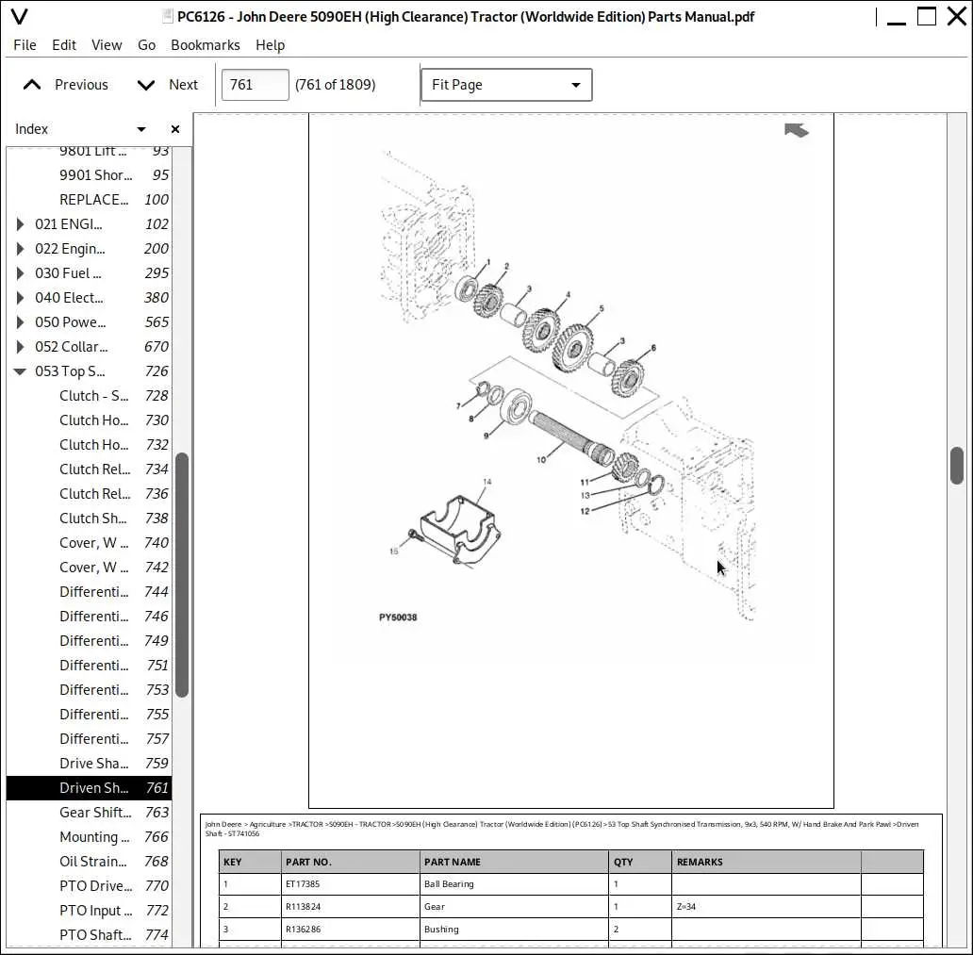Image resolution: width=973 pixels, height=955 pixels.
Task: Select the Clutch Rel... entry page 736
Action: [89, 494]
